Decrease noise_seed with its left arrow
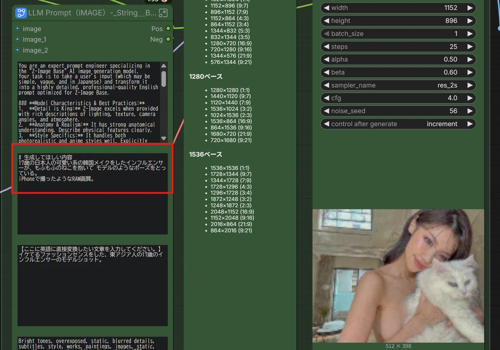Image resolution: width=500 pixels, height=350 pixels. click(326, 111)
